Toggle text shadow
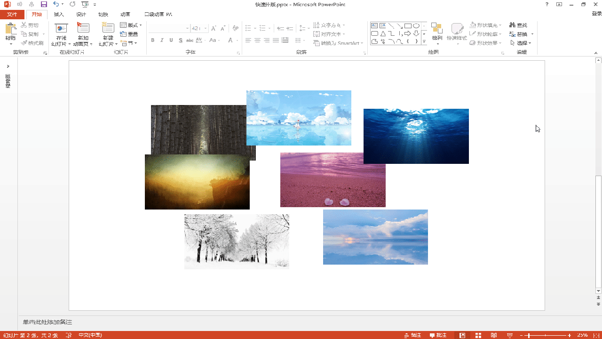The width and height of the screenshot is (602, 339). [x=181, y=40]
